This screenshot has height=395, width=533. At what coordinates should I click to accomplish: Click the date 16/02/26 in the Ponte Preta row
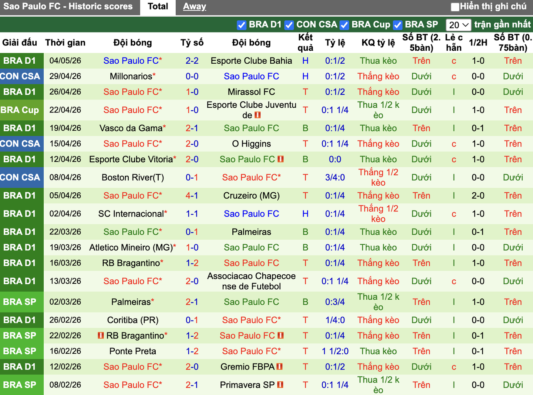point(65,351)
